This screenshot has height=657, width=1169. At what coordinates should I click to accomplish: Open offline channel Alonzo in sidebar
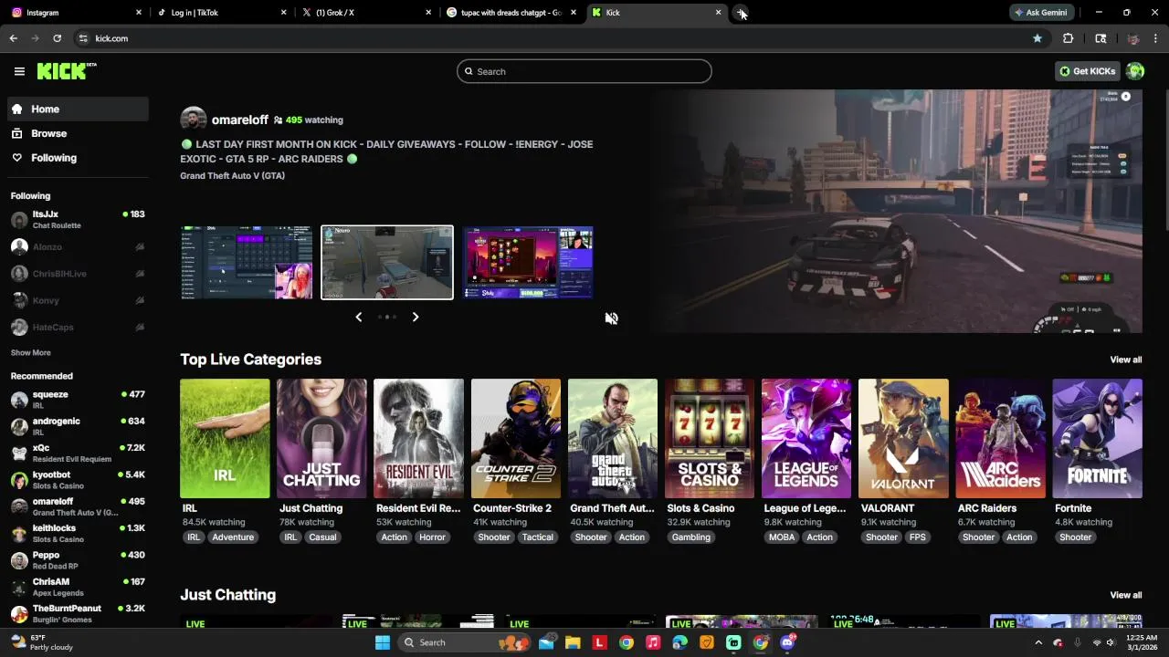78,246
